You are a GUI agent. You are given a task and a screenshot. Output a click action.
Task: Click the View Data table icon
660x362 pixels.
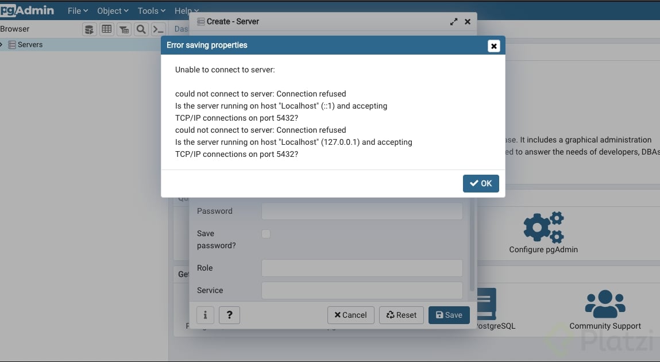pyautogui.click(x=107, y=29)
